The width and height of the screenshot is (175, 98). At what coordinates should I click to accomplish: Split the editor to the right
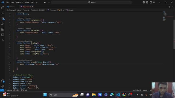pyautogui.click(x=170, y=7)
